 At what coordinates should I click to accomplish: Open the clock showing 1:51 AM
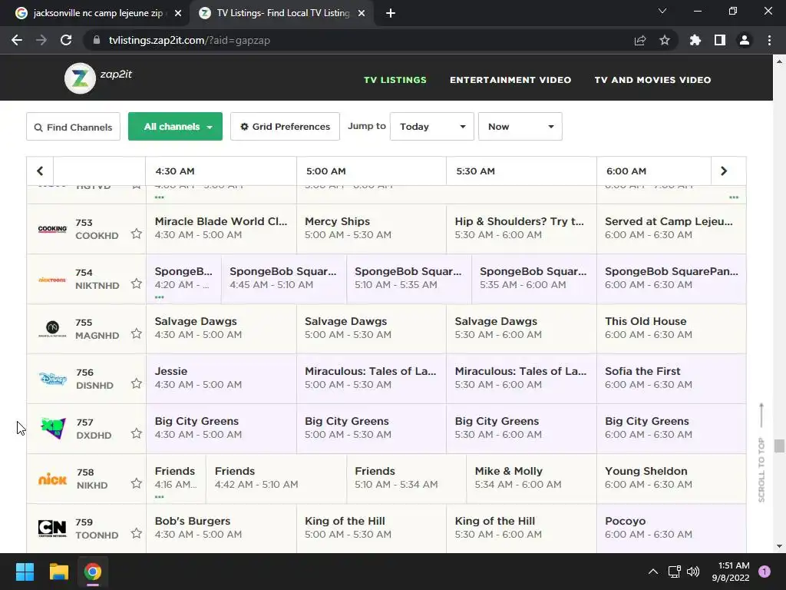tap(731, 572)
